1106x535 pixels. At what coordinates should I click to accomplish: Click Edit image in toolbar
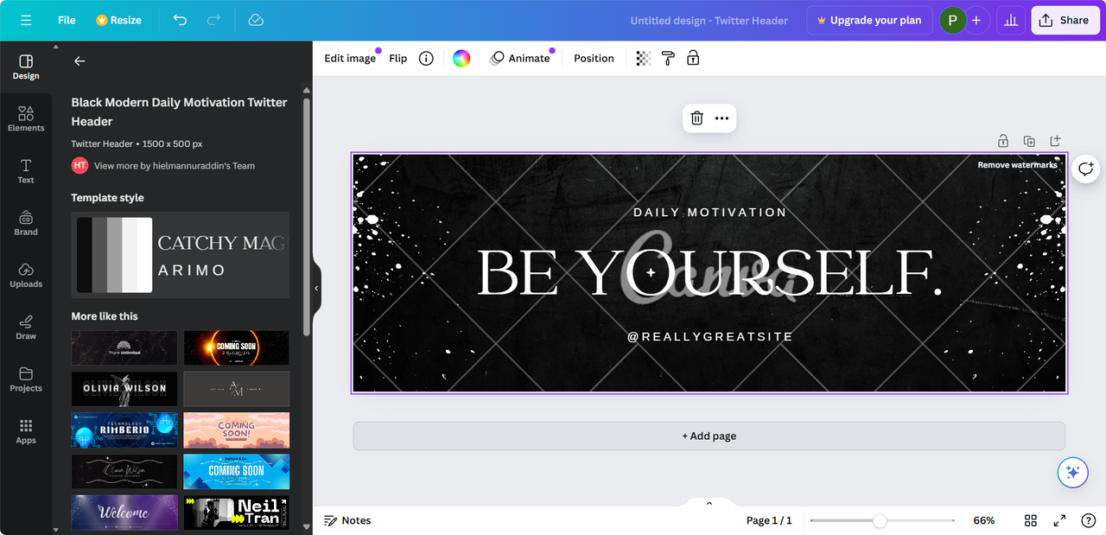(x=350, y=58)
